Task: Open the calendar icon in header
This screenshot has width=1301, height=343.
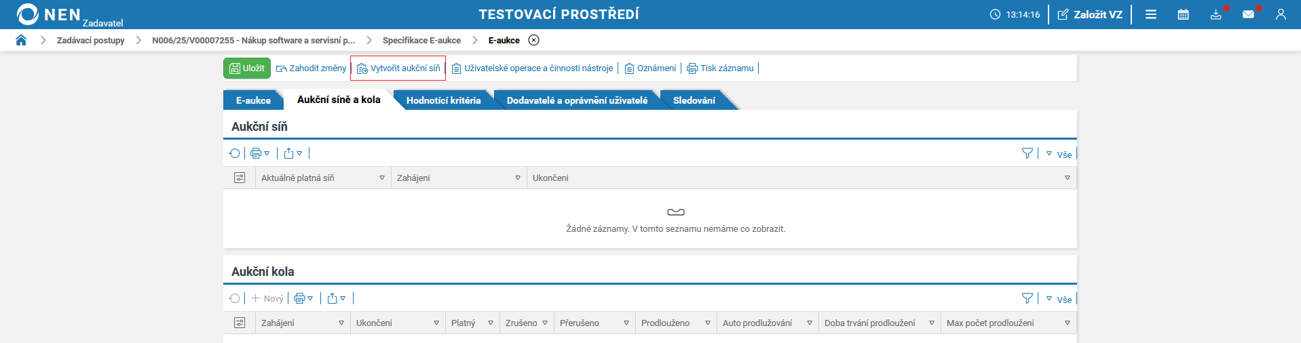Action: (1183, 14)
